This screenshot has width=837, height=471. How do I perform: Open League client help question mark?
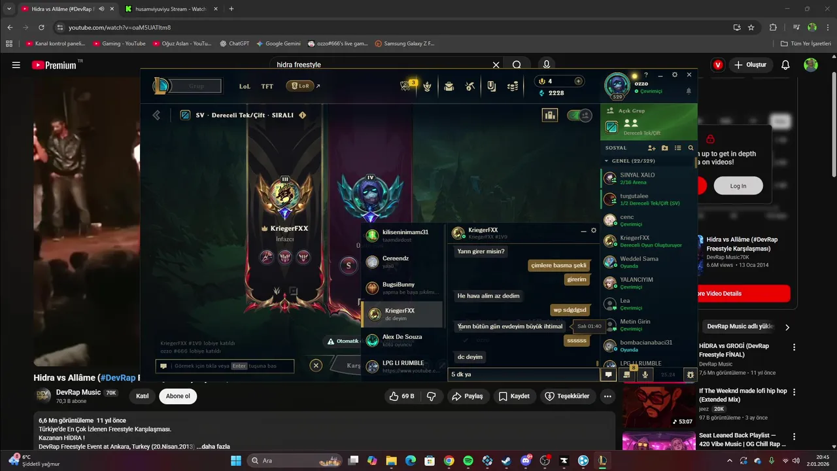click(x=646, y=75)
